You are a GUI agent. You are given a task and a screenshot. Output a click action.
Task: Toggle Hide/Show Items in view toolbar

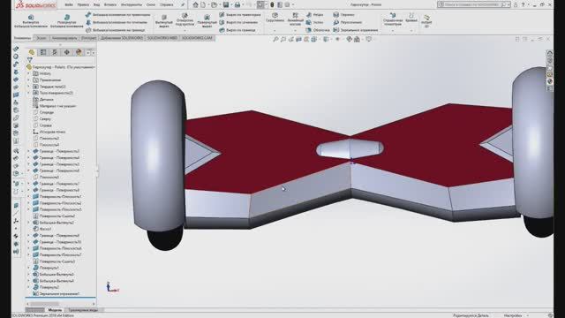point(337,39)
